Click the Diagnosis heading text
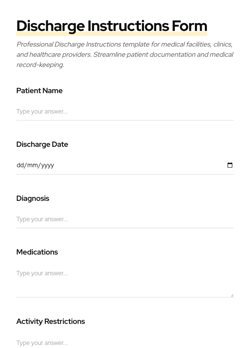This screenshot has height=348, width=250. click(33, 198)
